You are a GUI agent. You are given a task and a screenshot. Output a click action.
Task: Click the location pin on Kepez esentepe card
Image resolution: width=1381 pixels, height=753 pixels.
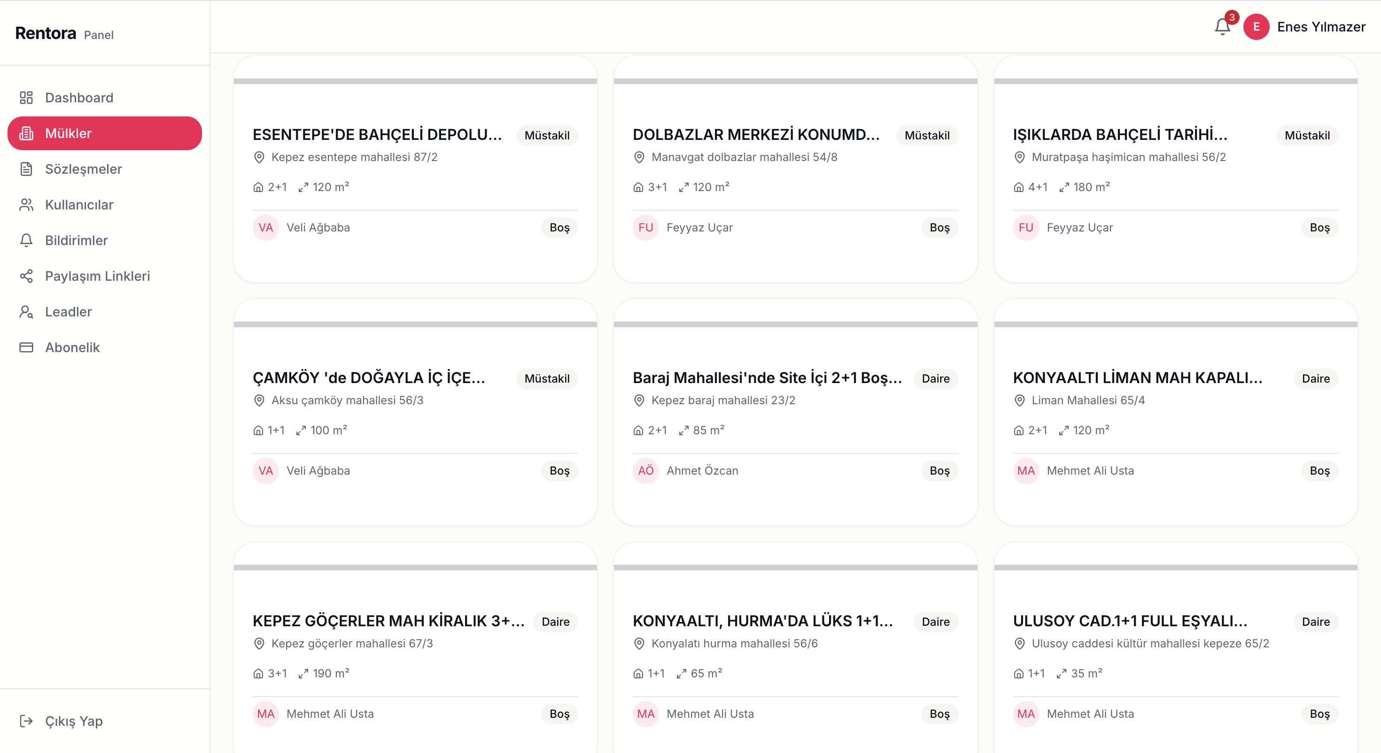259,157
